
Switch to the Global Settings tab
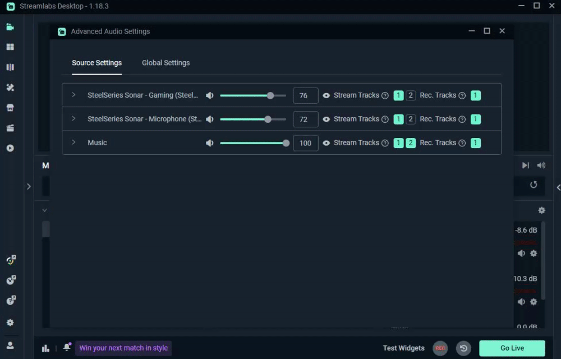click(165, 63)
